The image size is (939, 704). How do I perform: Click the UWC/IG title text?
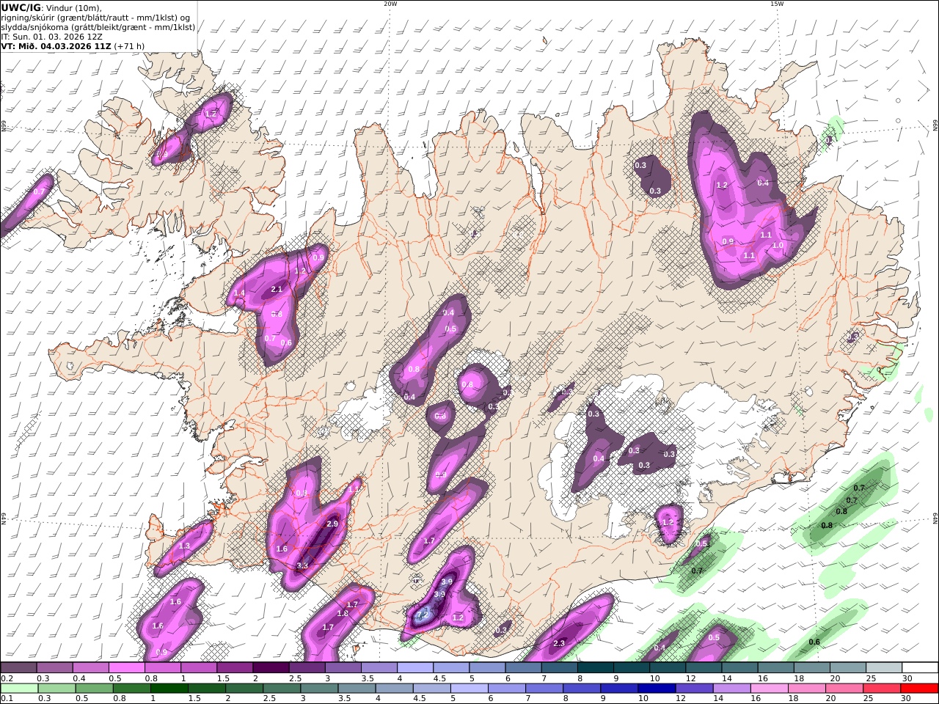pyautogui.click(x=21, y=7)
